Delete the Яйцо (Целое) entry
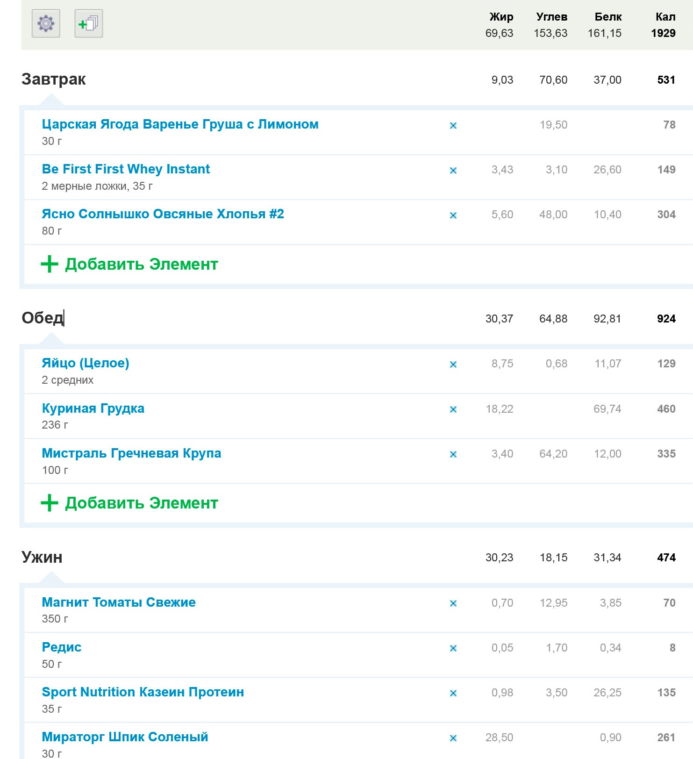The image size is (693, 759). [x=453, y=364]
